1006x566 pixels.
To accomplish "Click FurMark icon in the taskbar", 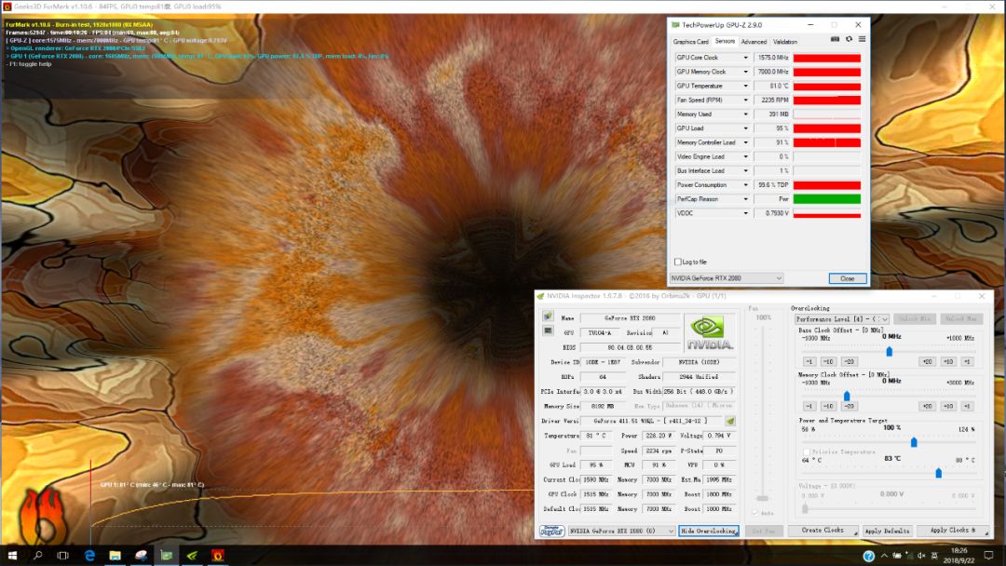I will tap(217, 556).
